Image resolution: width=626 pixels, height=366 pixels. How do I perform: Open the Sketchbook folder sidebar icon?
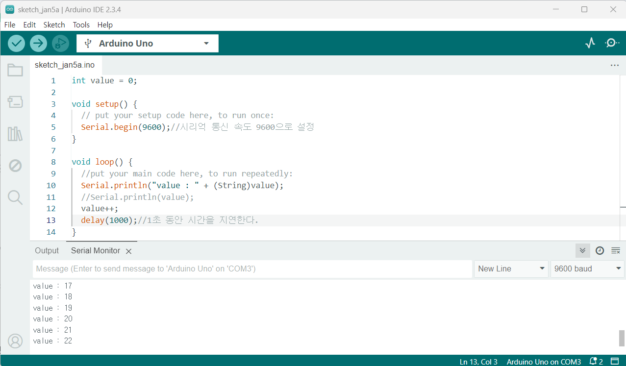tap(15, 70)
